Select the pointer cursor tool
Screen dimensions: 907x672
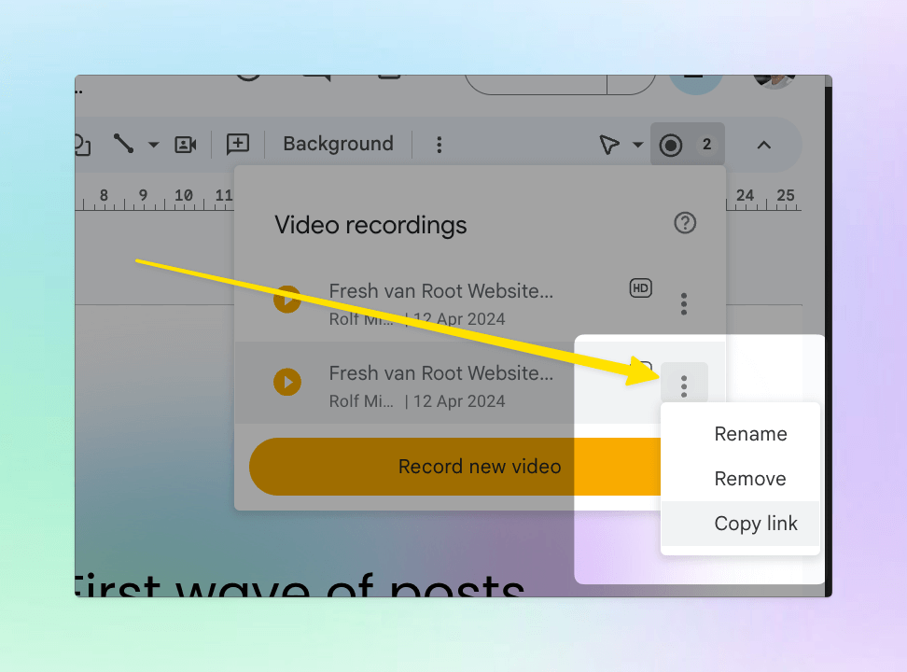click(x=609, y=145)
